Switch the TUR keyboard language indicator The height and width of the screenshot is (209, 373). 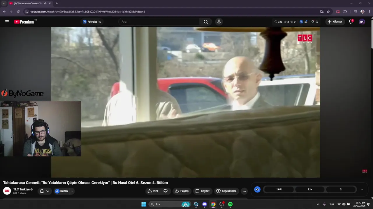click(x=332, y=204)
